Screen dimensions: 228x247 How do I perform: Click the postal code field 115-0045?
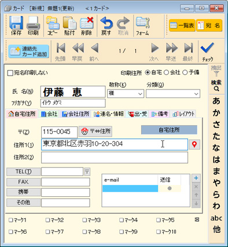[59, 132]
